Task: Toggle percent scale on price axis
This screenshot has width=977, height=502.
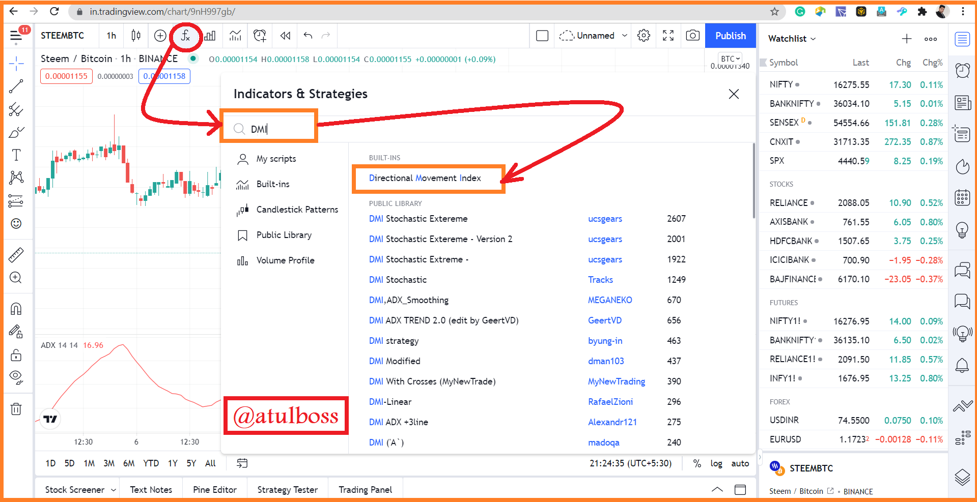Action: click(697, 463)
